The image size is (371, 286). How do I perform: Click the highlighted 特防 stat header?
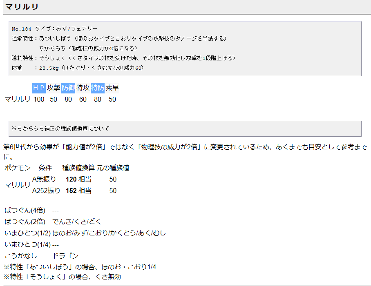[98, 88]
